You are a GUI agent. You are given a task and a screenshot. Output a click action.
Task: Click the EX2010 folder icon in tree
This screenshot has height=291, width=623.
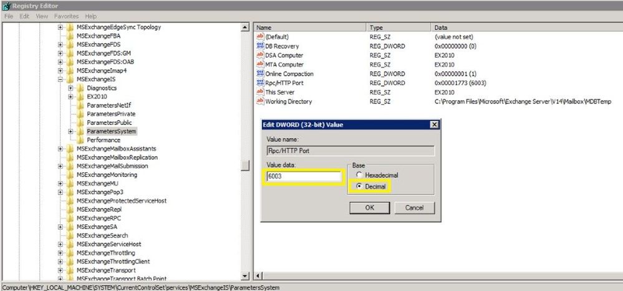(80, 97)
